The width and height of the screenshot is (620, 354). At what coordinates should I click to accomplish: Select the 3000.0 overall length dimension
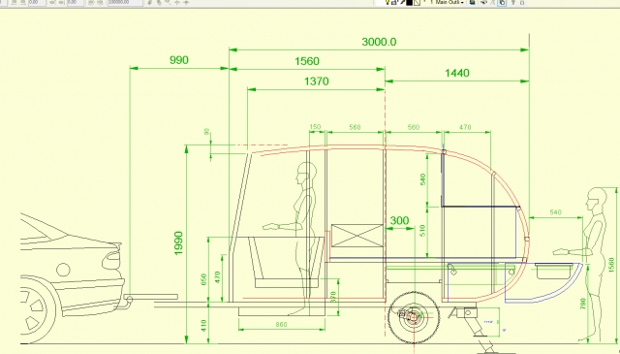[379, 42]
